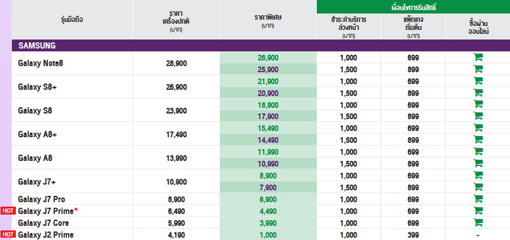Image resolution: width=510 pixels, height=240 pixels.
Task: Click normal price 13,990 for Galaxy A8
Action: tap(177, 158)
